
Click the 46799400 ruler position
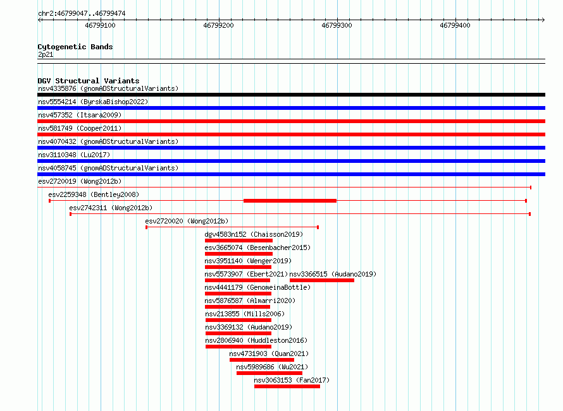pyautogui.click(x=455, y=25)
